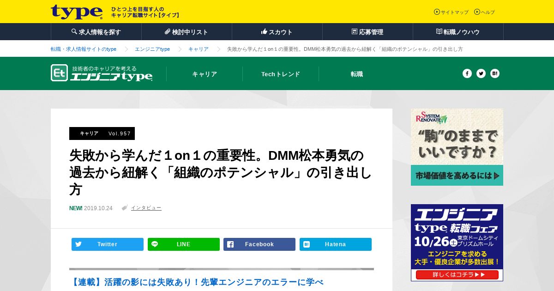Click the black キャリア Vol.957 category label
This screenshot has width=554, height=291.
coord(102,133)
